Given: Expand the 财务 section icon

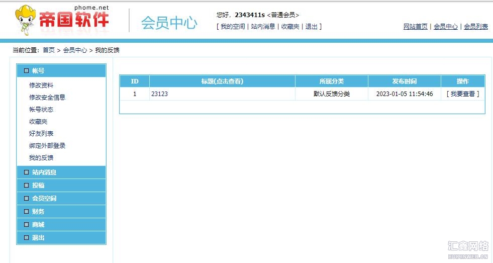Looking at the screenshot, I should pyautogui.click(x=27, y=212).
